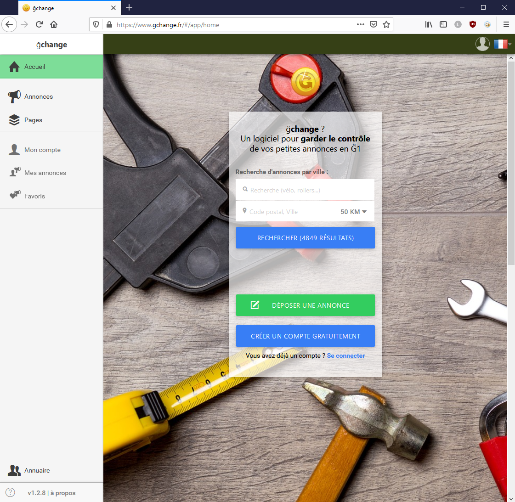Open the French flag language selector
515x502 pixels.
click(502, 44)
